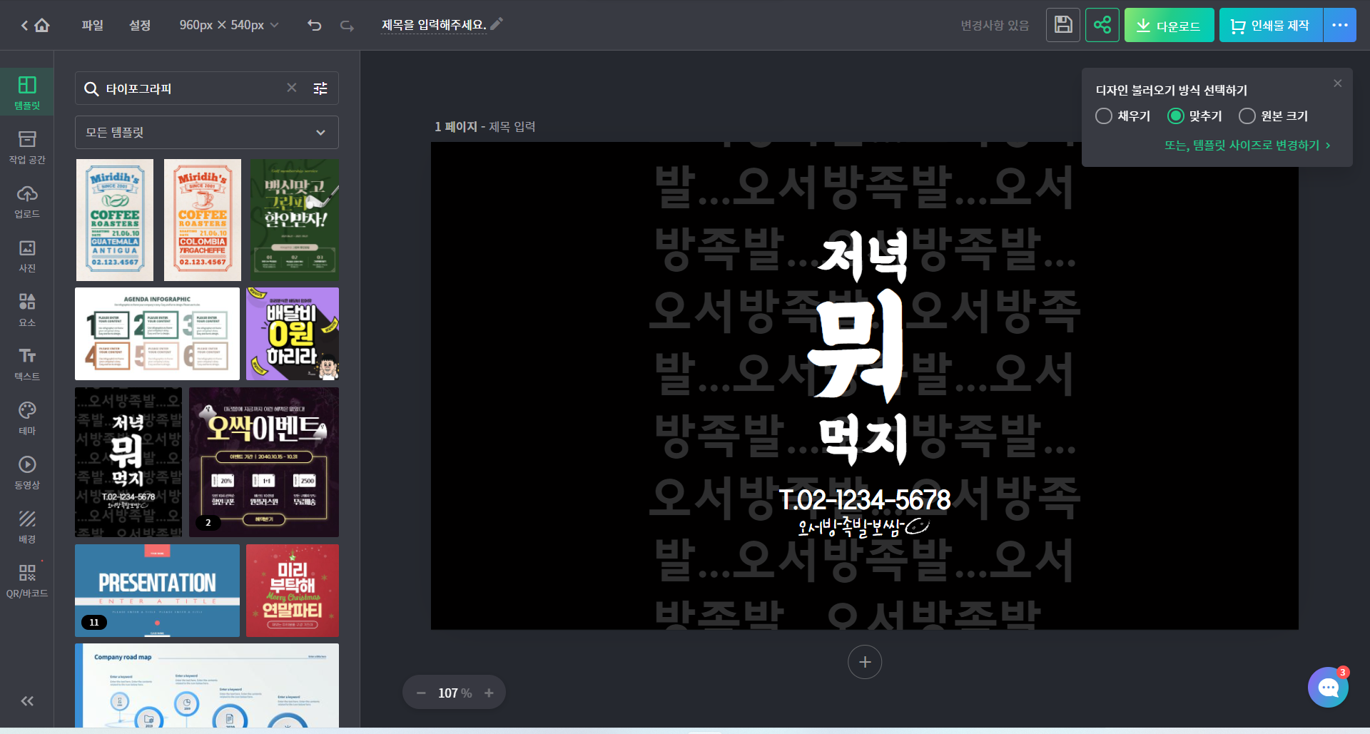The width and height of the screenshot is (1370, 734).
Task: Undo the last action
Action: (315, 26)
